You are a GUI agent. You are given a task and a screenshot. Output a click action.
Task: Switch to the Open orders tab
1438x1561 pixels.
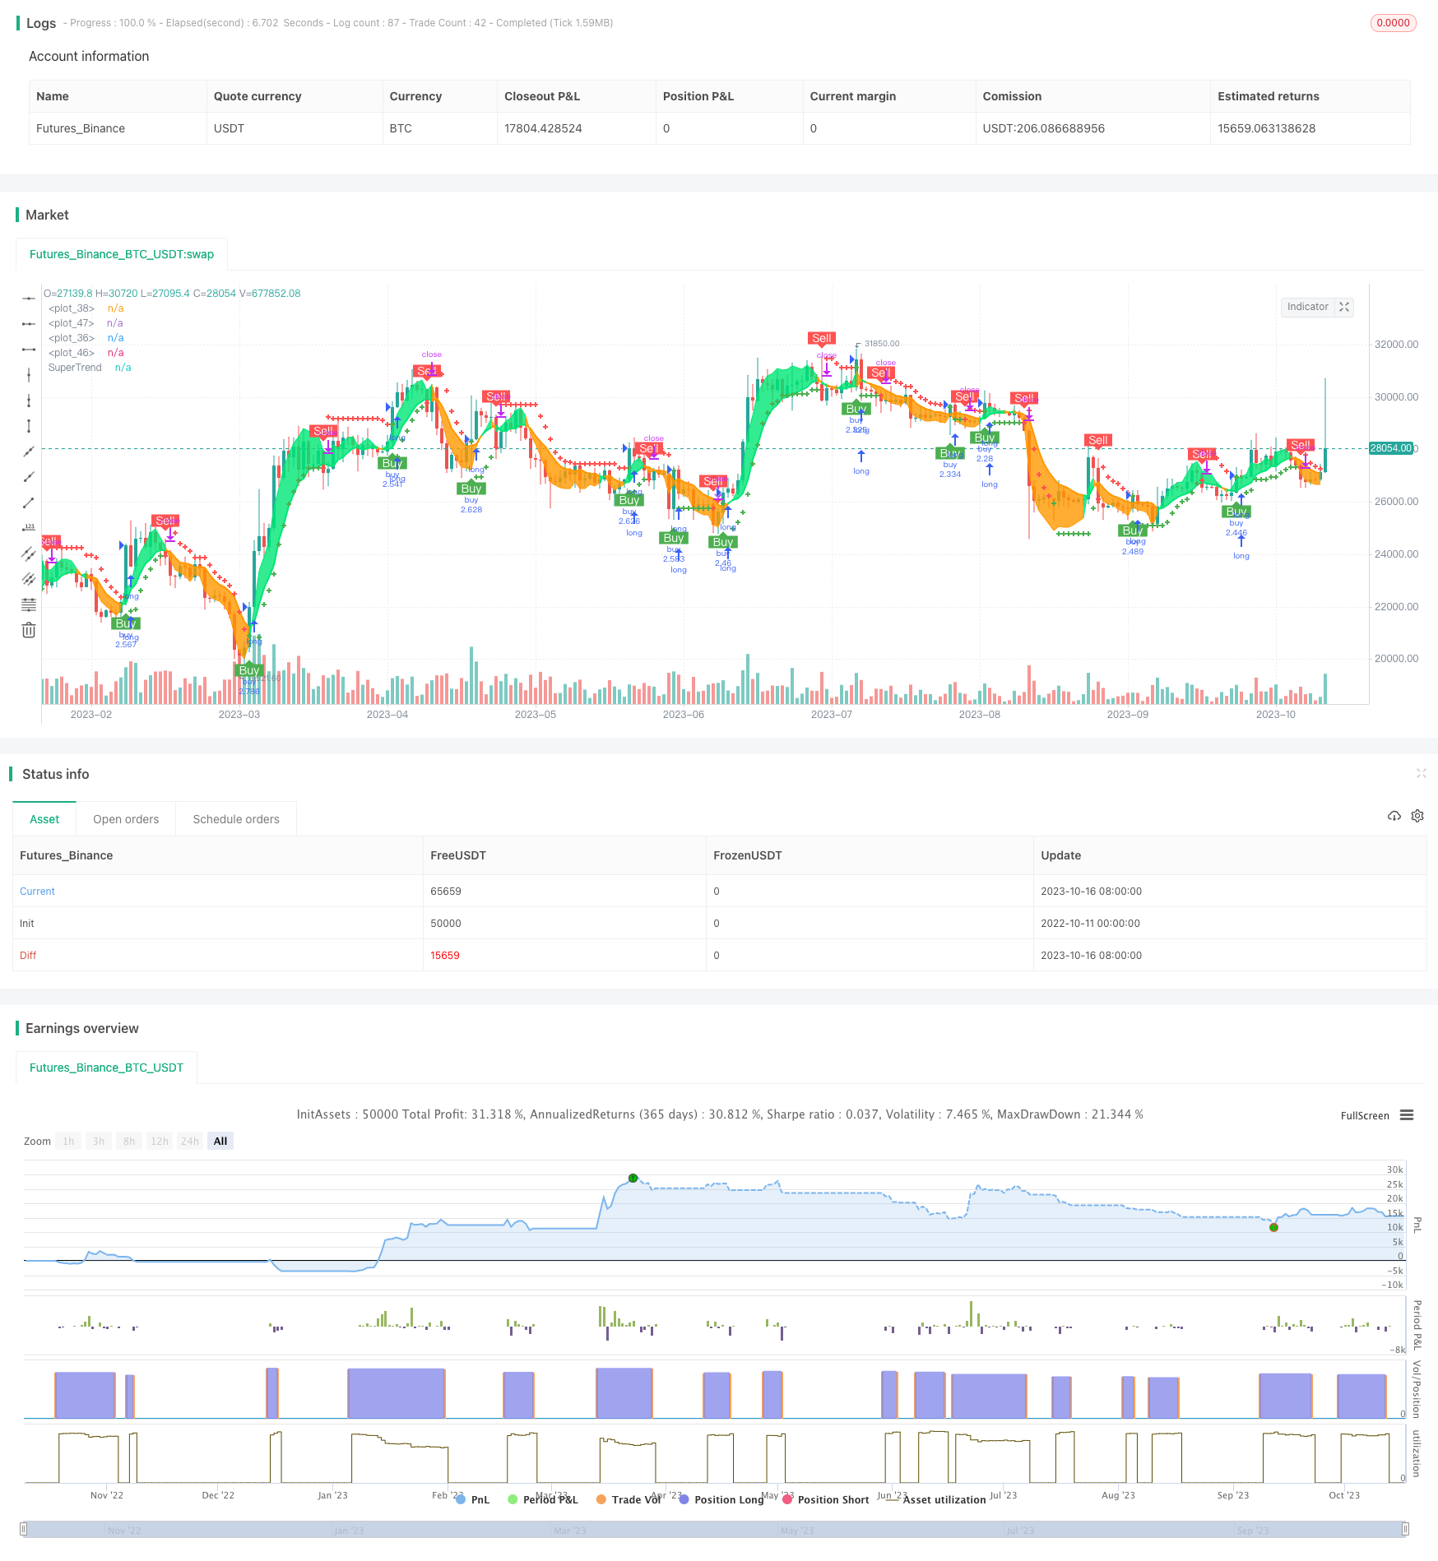[126, 819]
